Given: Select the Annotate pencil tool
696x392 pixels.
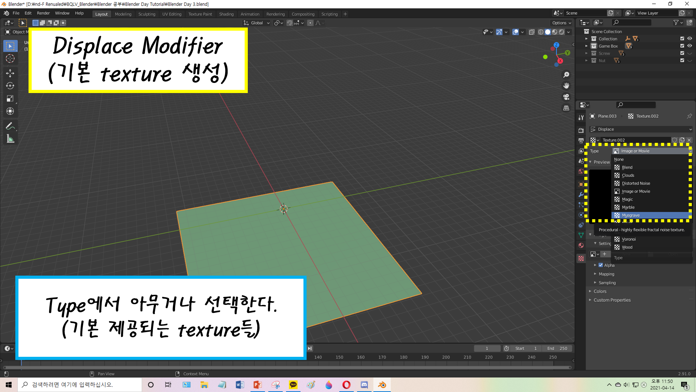Looking at the screenshot, I should click(10, 126).
